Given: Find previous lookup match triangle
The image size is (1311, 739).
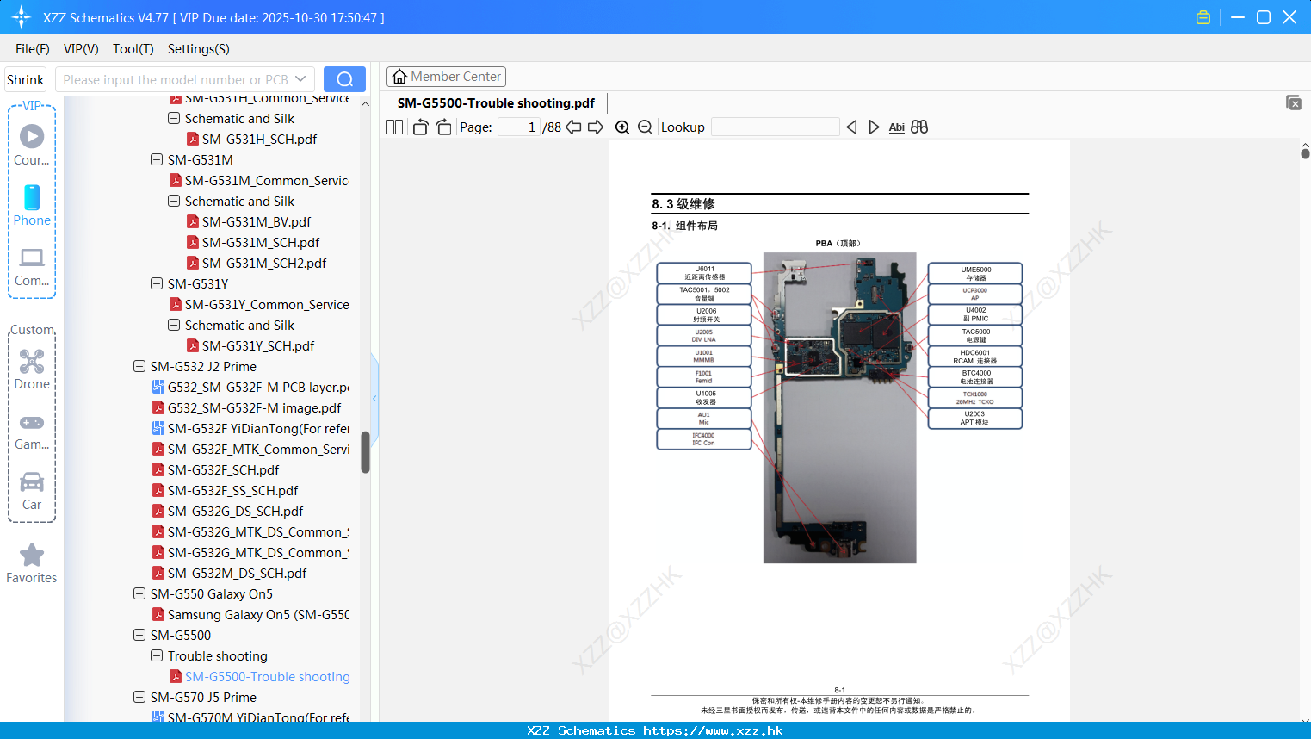Looking at the screenshot, I should coord(851,127).
